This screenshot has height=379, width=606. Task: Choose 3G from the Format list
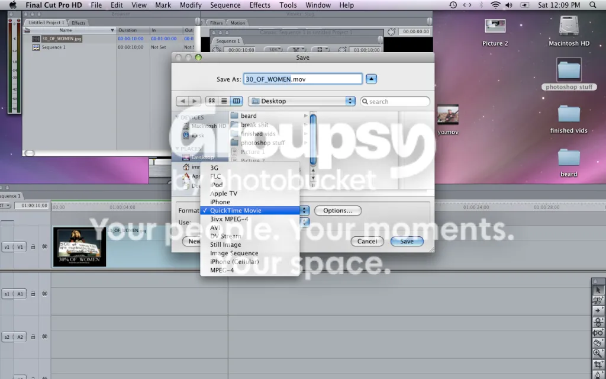pyautogui.click(x=250, y=168)
